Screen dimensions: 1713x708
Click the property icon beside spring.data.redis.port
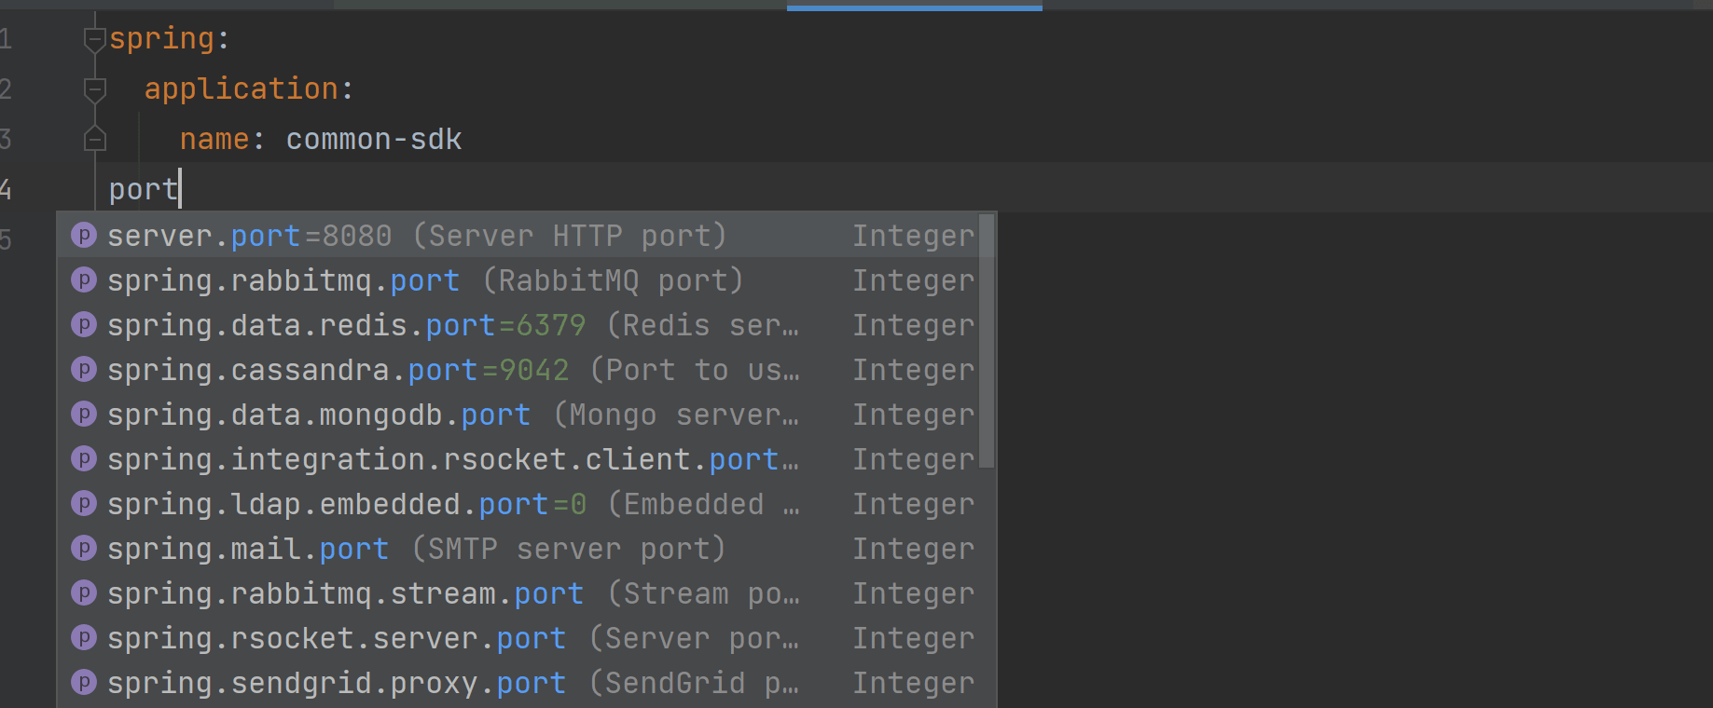point(84,325)
